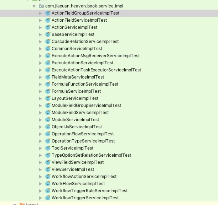This screenshot has height=205, width=218.
Task: Click the class icon of CascadeRelationServiceImplTest
Action: point(48,42)
